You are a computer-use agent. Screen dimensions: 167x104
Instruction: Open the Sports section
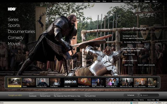pyautogui.click(x=14, y=25)
